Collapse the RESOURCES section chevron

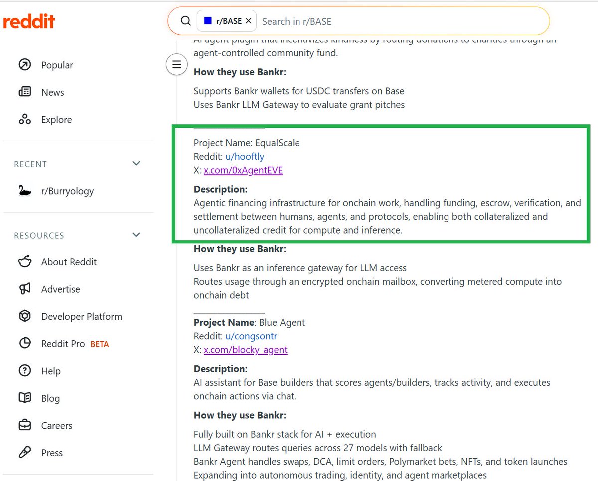coord(136,235)
